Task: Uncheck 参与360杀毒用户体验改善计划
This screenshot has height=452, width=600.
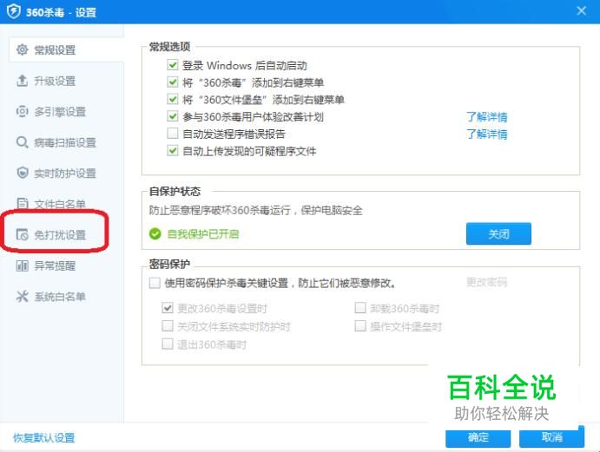Action: coord(173,116)
